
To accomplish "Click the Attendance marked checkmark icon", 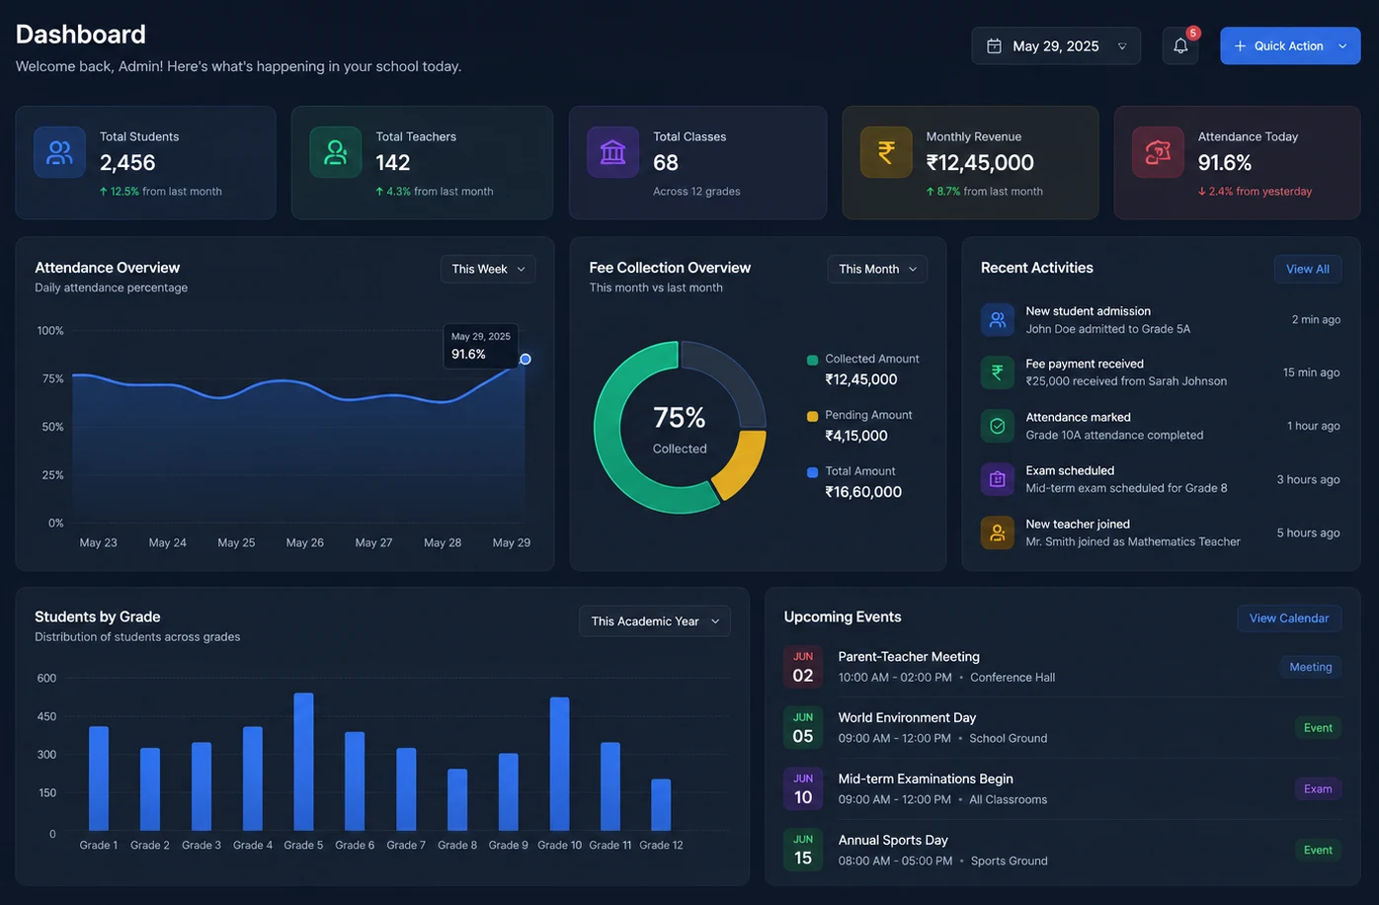I will point(997,426).
